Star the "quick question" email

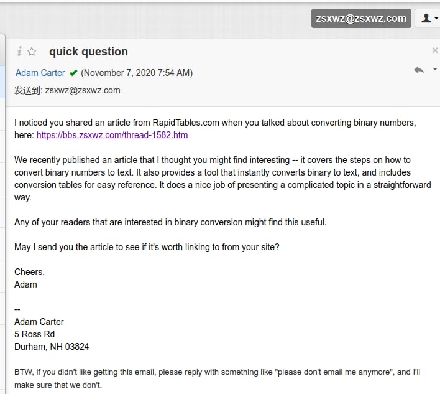tap(32, 52)
